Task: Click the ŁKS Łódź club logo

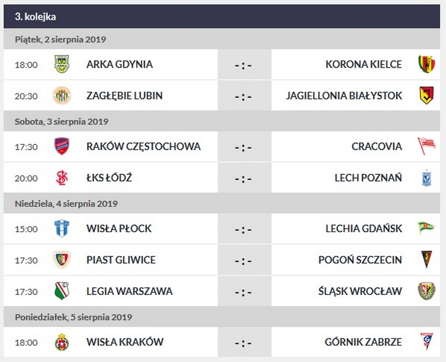Action: pos(61,178)
